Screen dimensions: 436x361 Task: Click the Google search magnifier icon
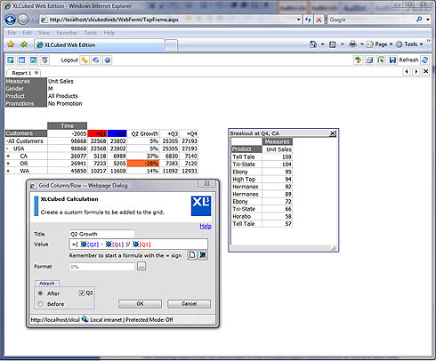pyautogui.click(x=419, y=20)
